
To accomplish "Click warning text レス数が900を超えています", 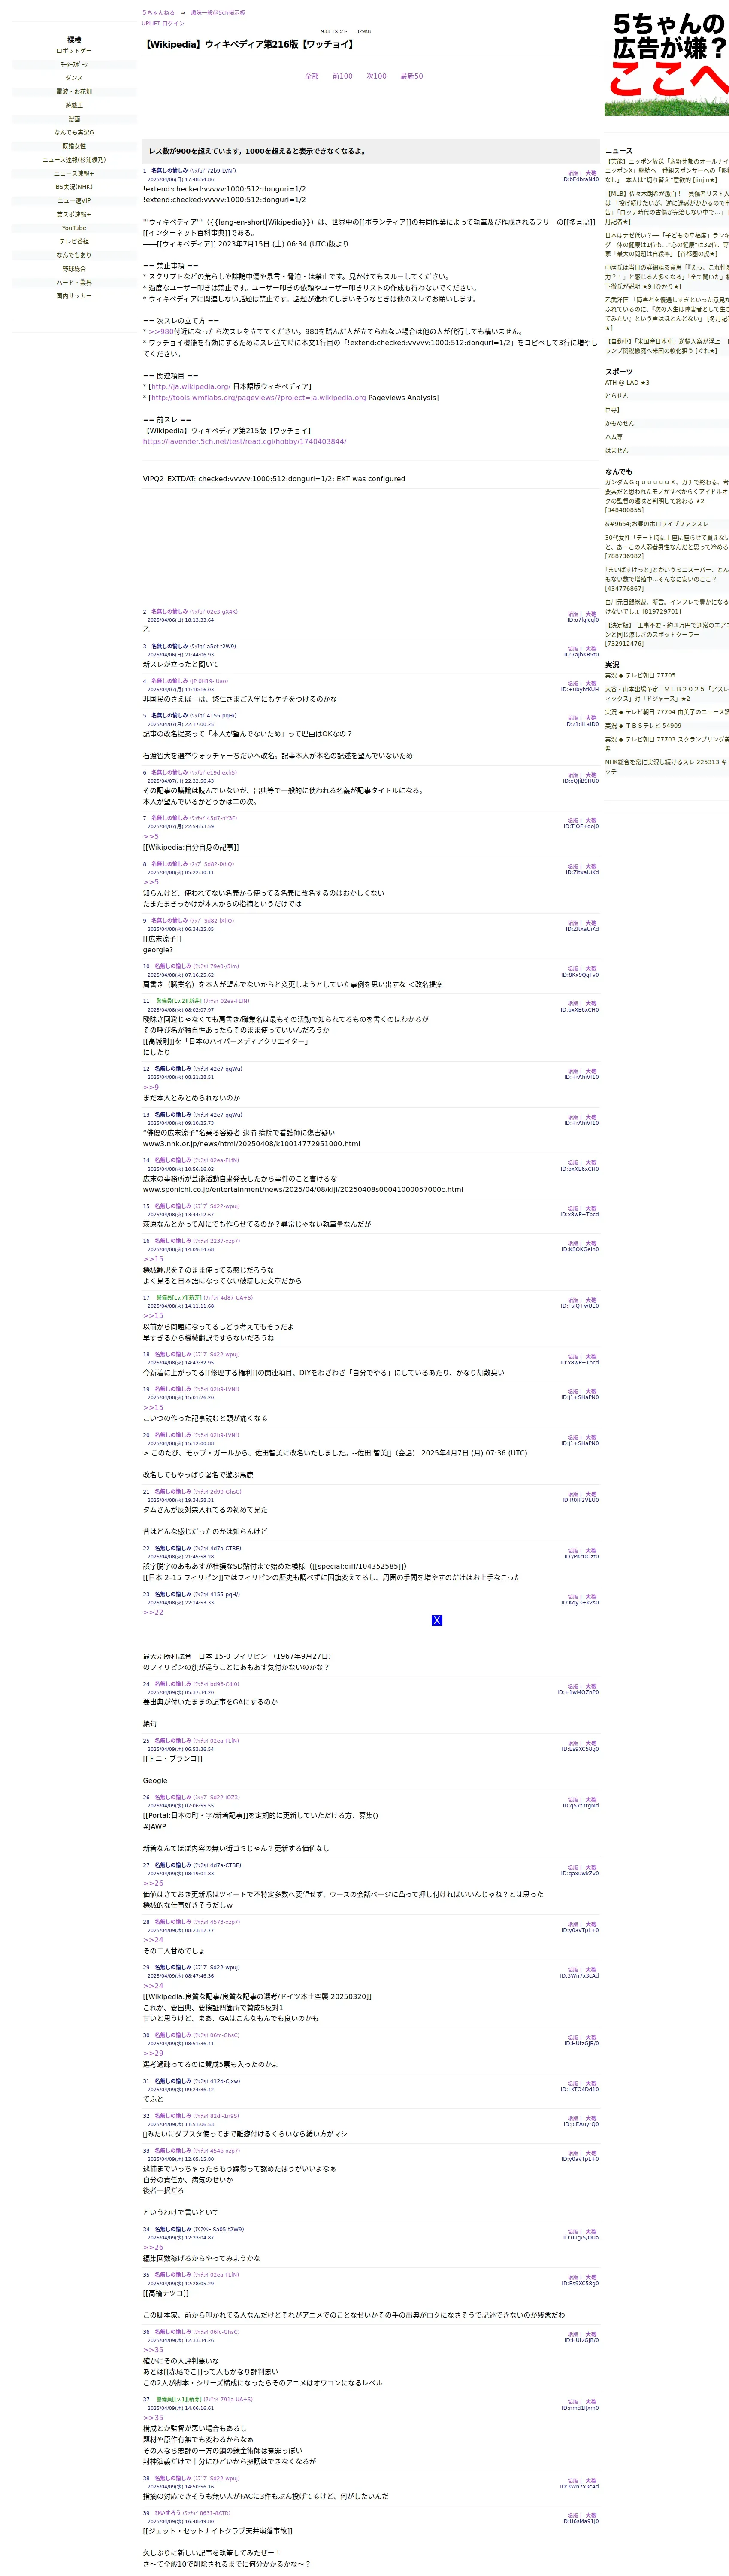I will 257,151.
